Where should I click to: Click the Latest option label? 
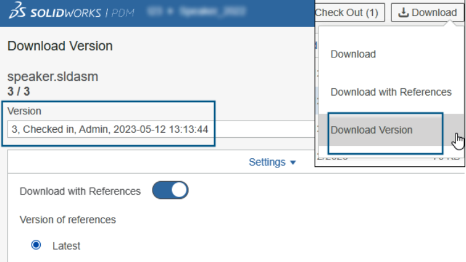point(66,245)
